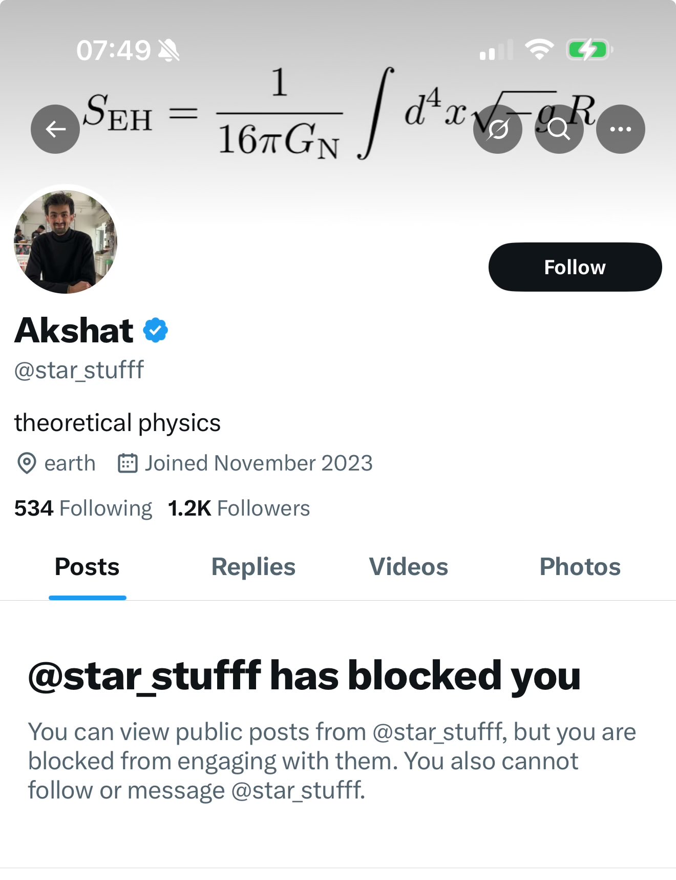The image size is (676, 880).
Task: Tap the charging battery indicator
Action: tap(588, 50)
